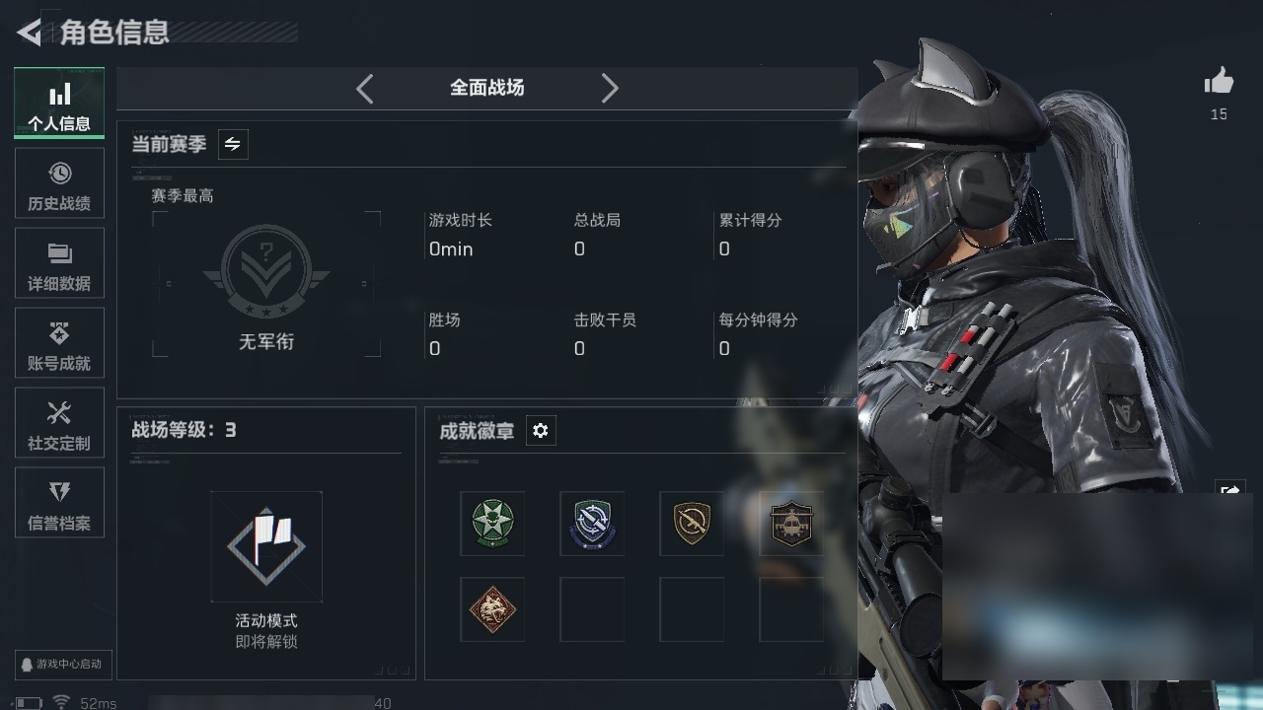The image size is (1263, 710).
Task: Click the back arrow beside 角色信息
Action: tap(29, 33)
